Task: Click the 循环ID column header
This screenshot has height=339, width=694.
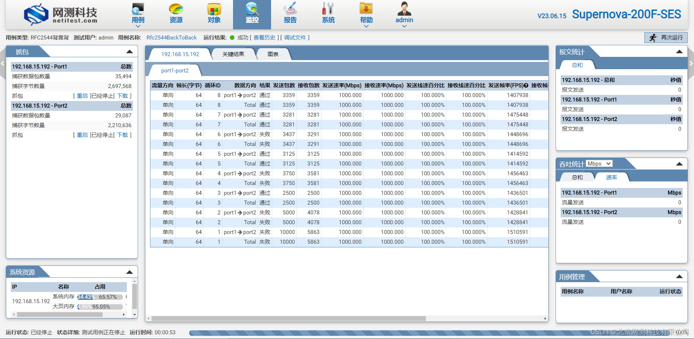Action: [212, 85]
